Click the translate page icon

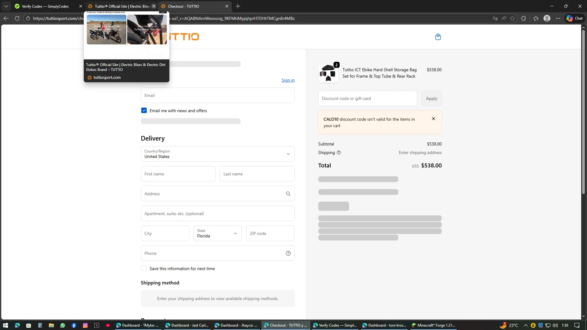(x=495, y=18)
